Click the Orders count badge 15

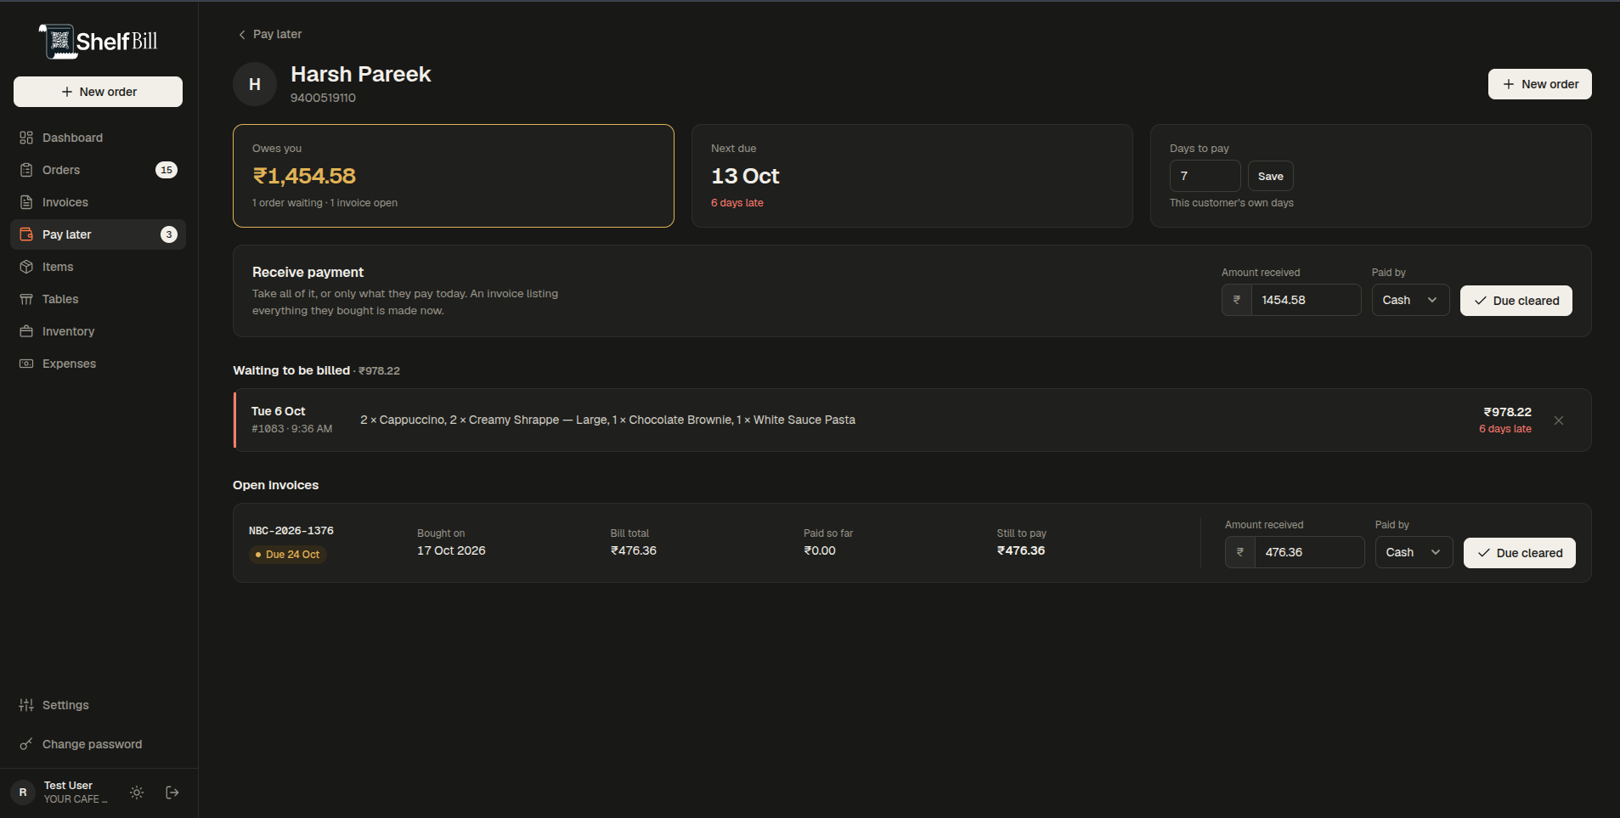pos(167,170)
